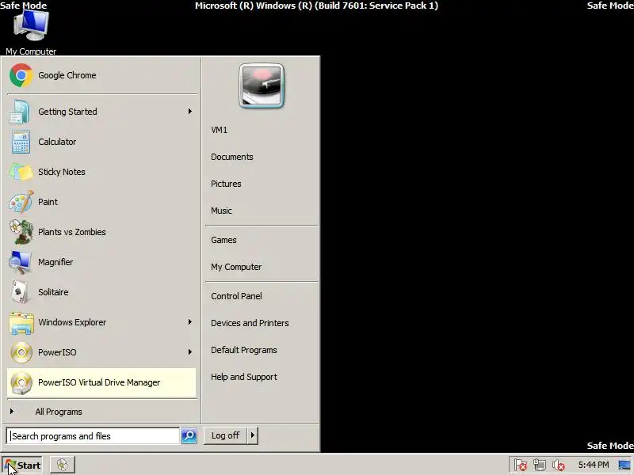Click the PowerISO disc icon
This screenshot has height=475, width=634.
21,352
